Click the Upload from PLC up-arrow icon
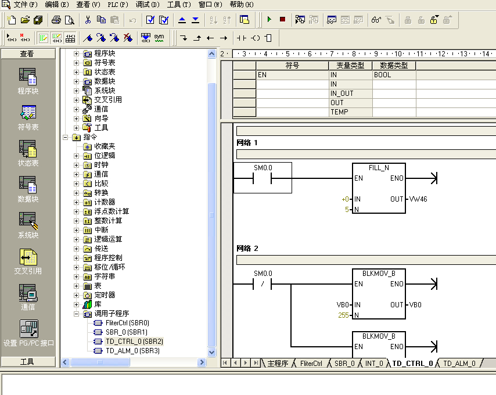This screenshot has height=395, width=496. (x=182, y=20)
